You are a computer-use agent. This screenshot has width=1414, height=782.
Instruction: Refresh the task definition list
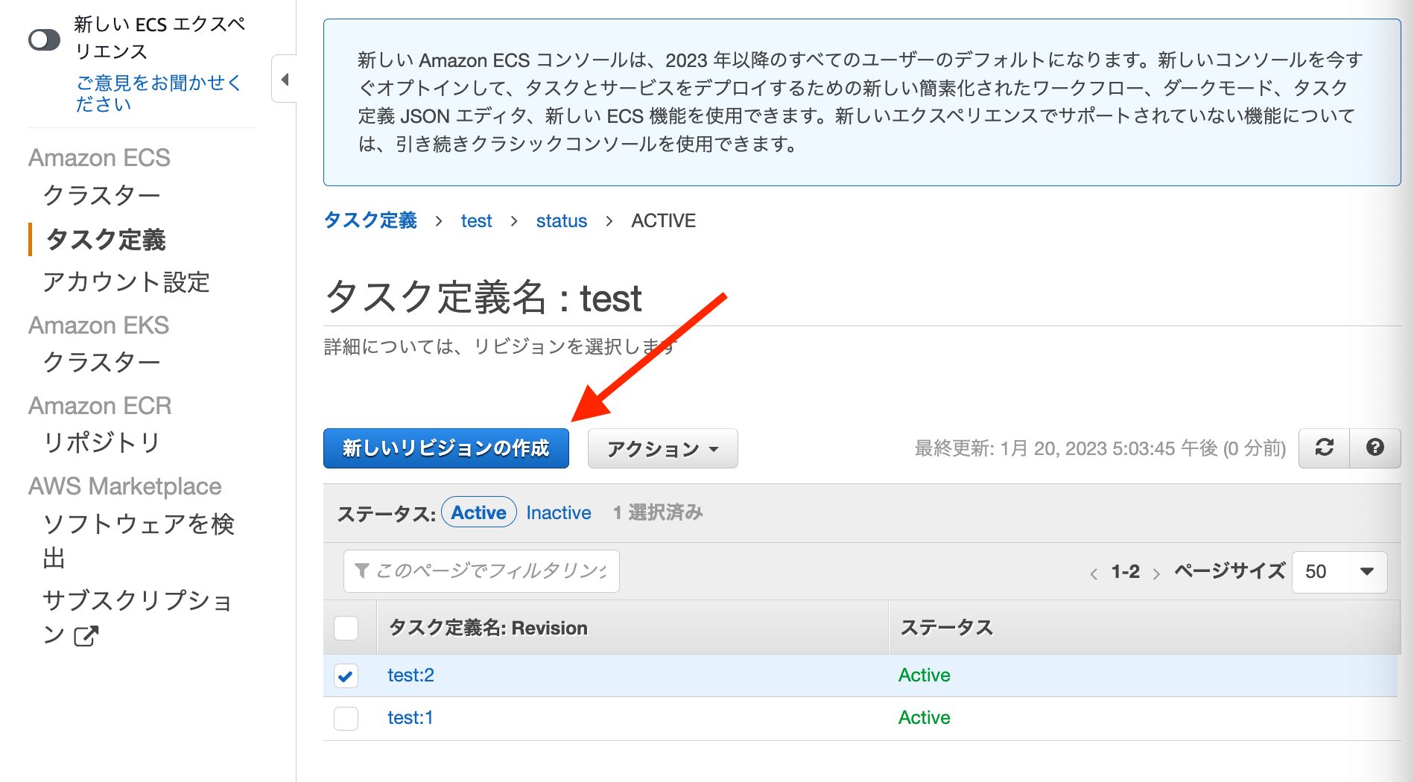[x=1323, y=448]
